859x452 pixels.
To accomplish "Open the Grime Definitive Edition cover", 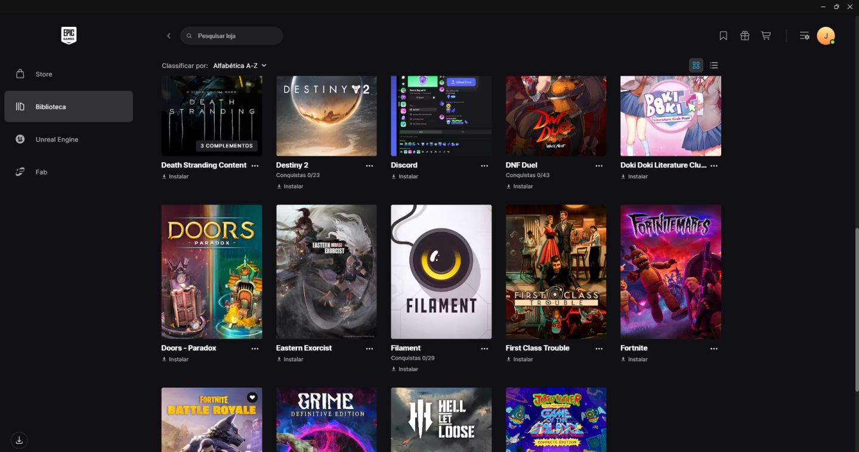I will tap(326, 420).
